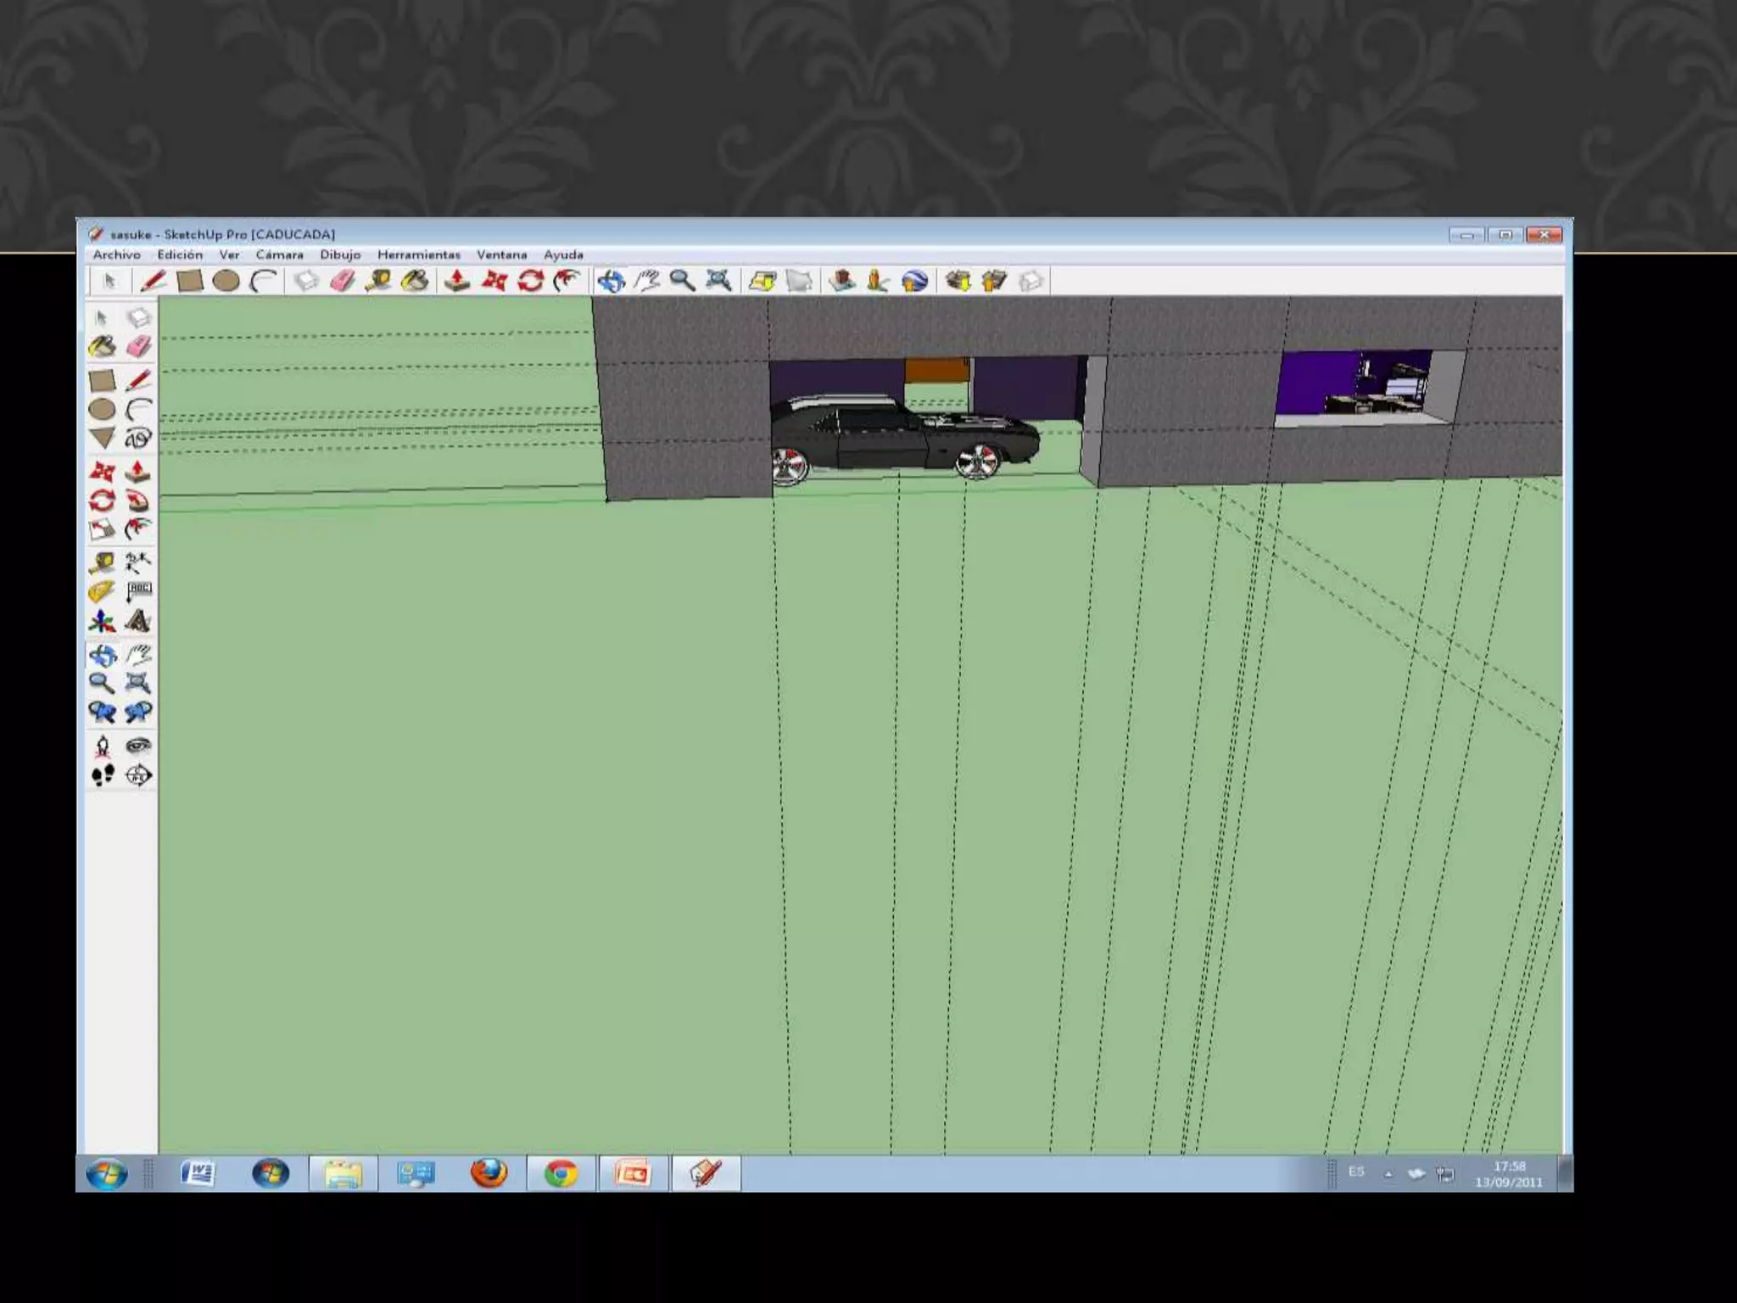Open the Ventana menu
This screenshot has width=1737, height=1303.
click(x=501, y=254)
